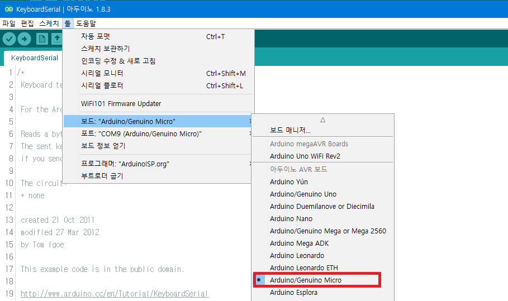Open the 파일 menu
Screen dimensions: 508x301
coord(9,23)
